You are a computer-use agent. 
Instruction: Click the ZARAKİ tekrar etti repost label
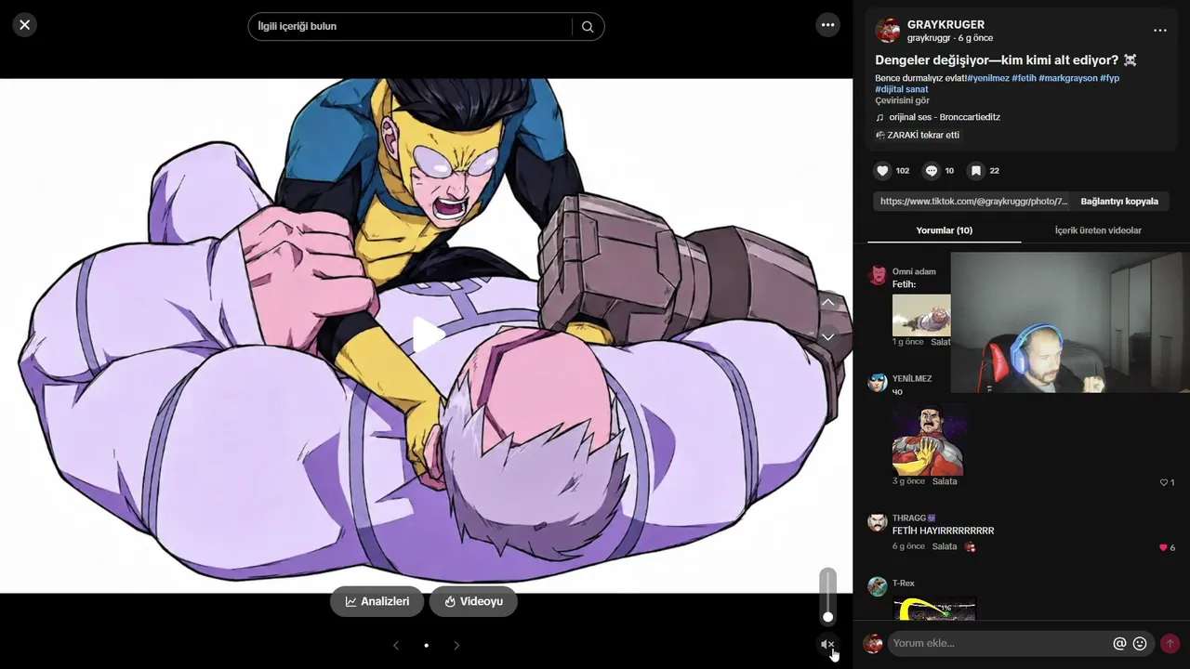point(923,135)
